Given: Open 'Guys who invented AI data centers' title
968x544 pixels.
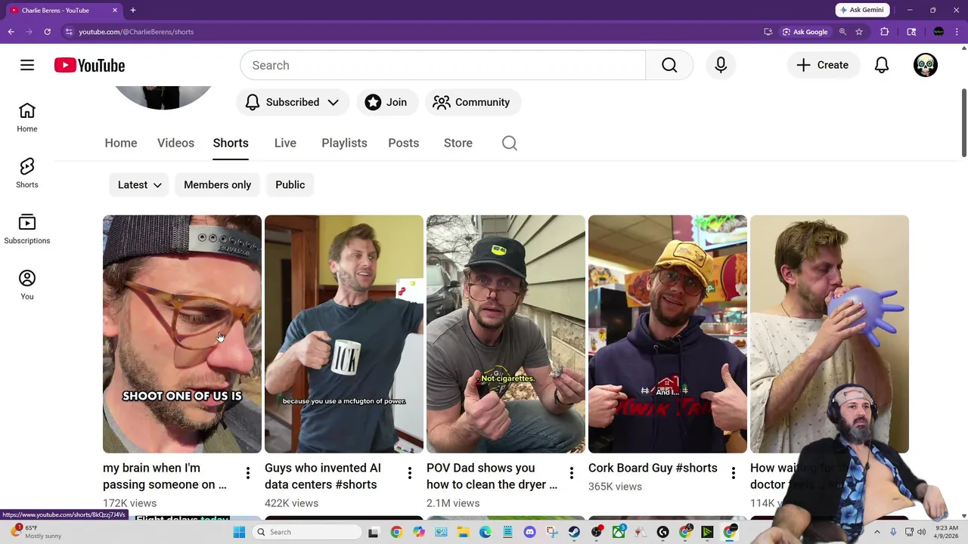Looking at the screenshot, I should coord(322,476).
